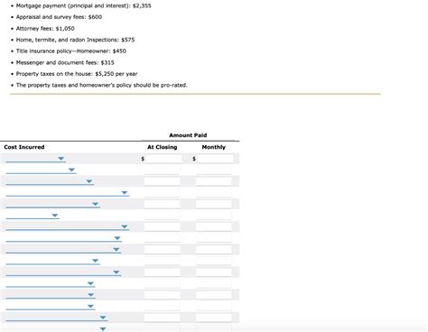Click the fourth row Monthly field
Screen dimensions: 428x332
[x=214, y=193]
